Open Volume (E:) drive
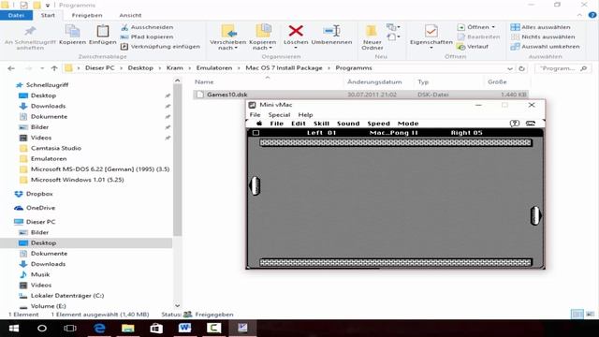 [48, 306]
